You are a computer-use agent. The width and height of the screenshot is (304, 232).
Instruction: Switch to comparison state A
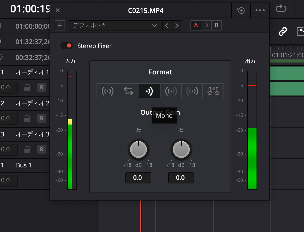point(196,25)
